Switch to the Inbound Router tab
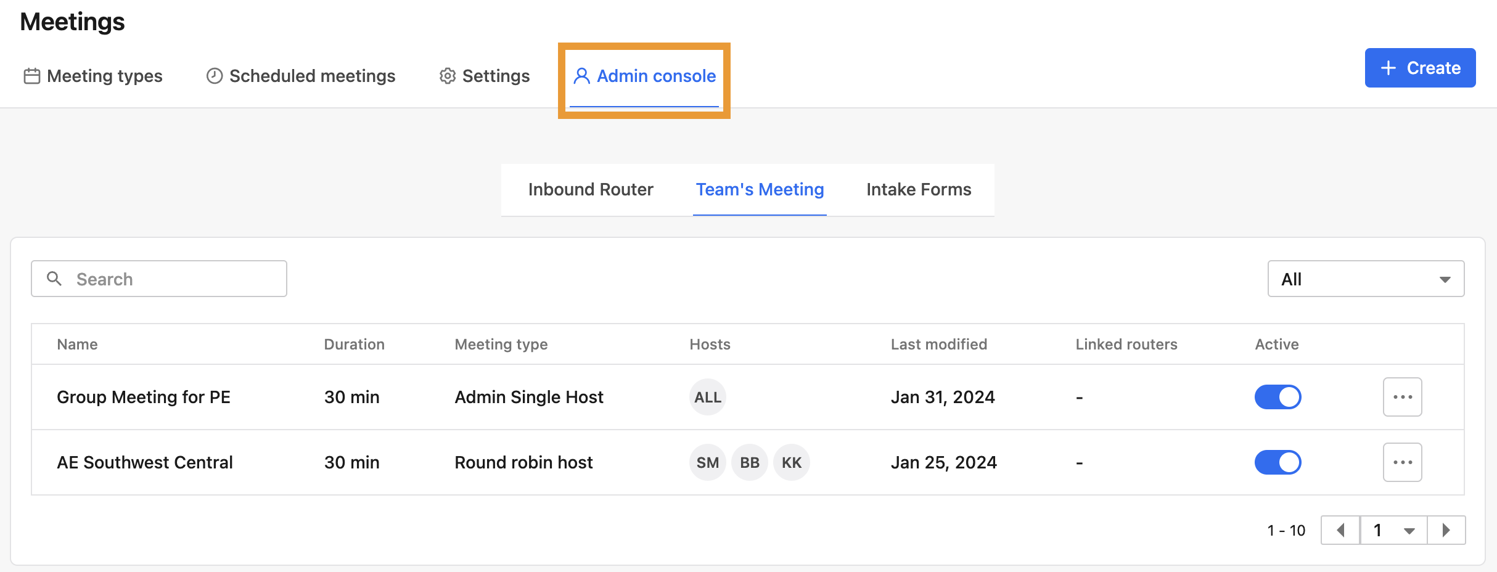This screenshot has width=1497, height=572. click(590, 189)
